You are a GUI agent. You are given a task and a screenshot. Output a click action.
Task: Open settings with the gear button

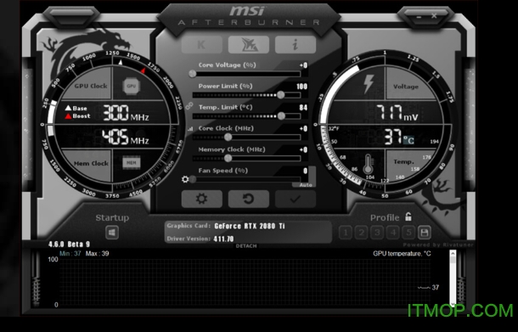pyautogui.click(x=201, y=199)
